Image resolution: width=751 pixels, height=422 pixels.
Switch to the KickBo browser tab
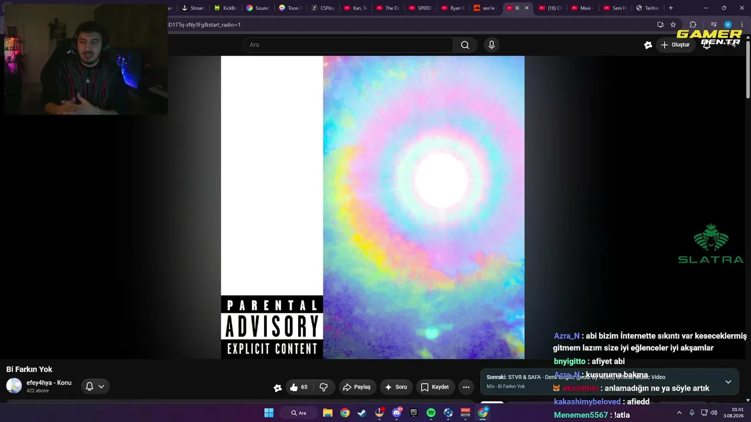click(225, 8)
